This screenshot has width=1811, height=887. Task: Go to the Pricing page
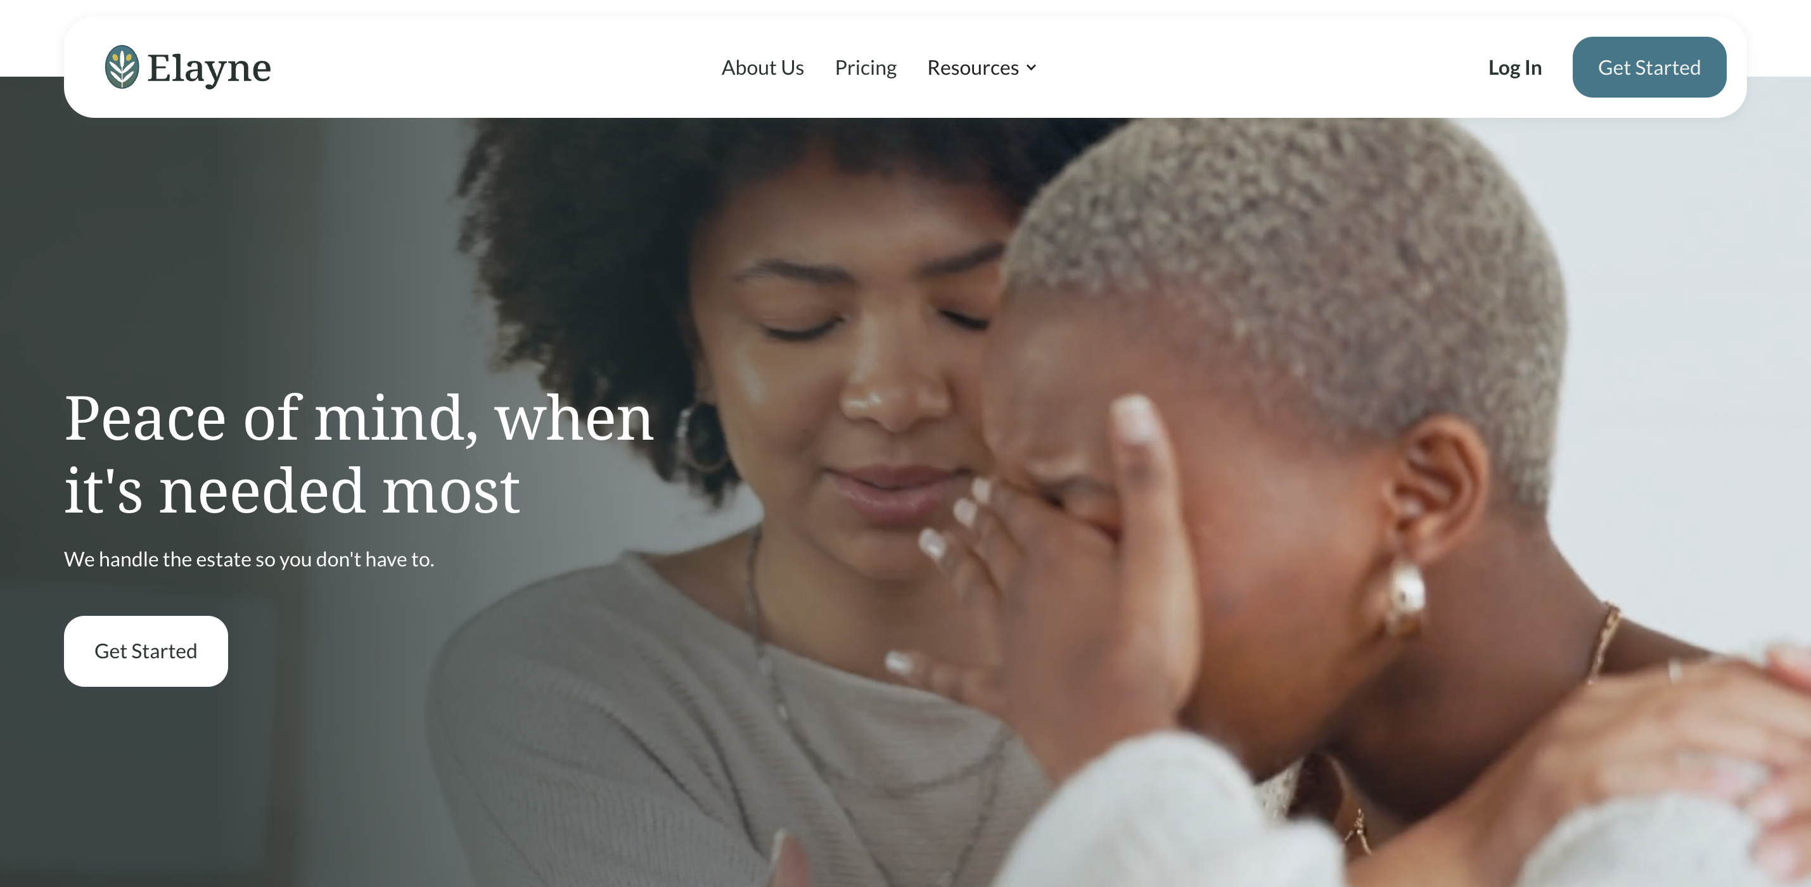pyautogui.click(x=866, y=67)
